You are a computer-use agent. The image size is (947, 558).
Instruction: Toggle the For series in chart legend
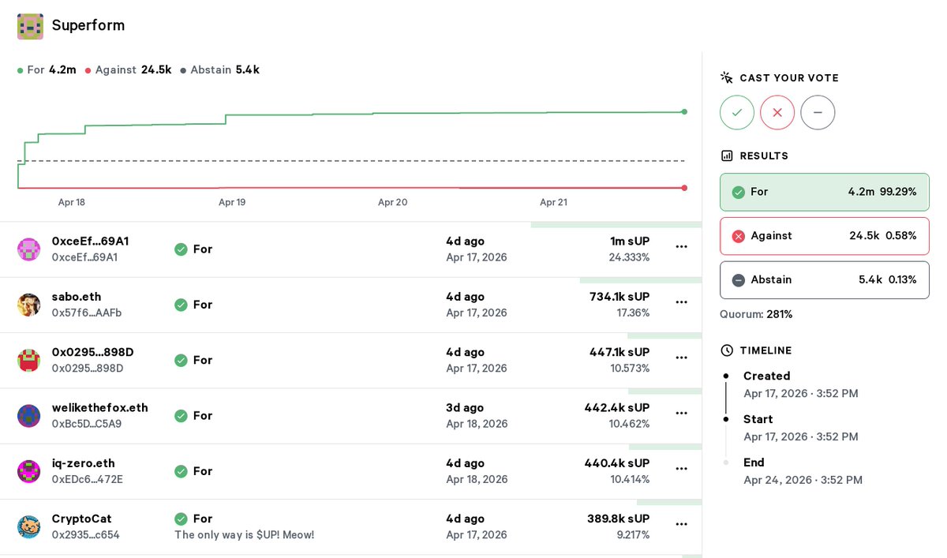47,69
